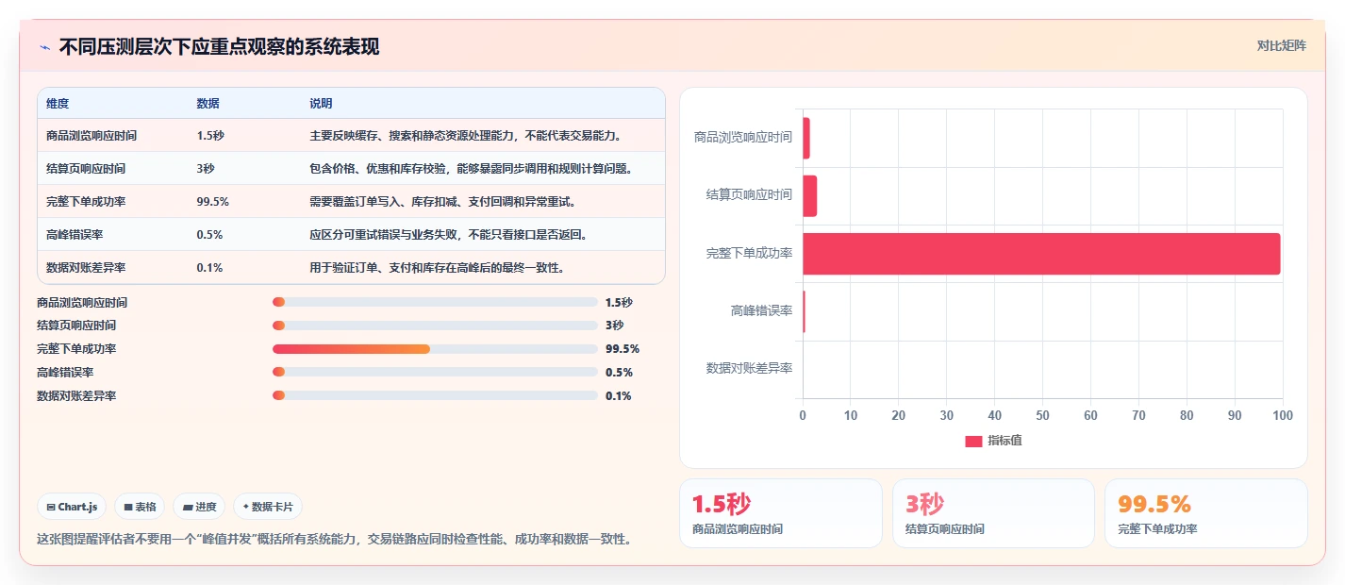The height and width of the screenshot is (585, 1345).
Task: Click table value 0.5%
Action: click(x=209, y=235)
